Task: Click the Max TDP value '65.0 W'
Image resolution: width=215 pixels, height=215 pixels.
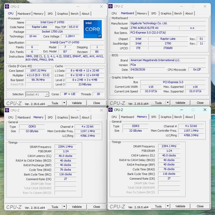Action: coord(73,27)
